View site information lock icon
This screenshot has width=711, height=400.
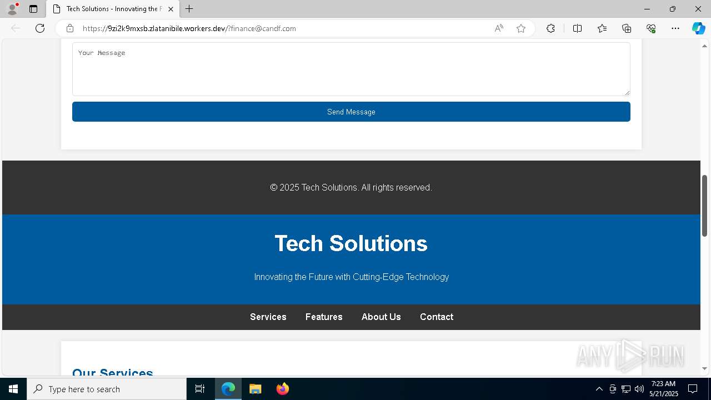(x=70, y=28)
